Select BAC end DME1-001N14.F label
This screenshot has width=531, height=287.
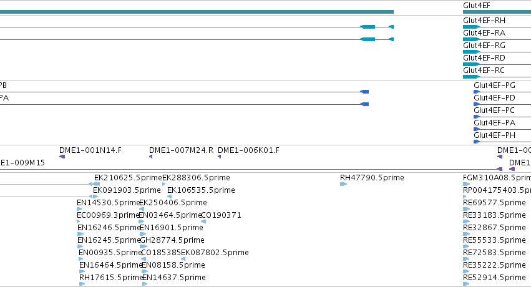coord(90,150)
